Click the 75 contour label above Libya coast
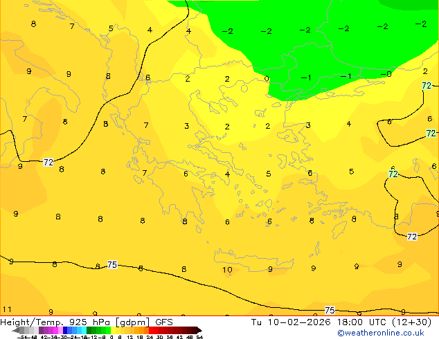 pos(112,264)
